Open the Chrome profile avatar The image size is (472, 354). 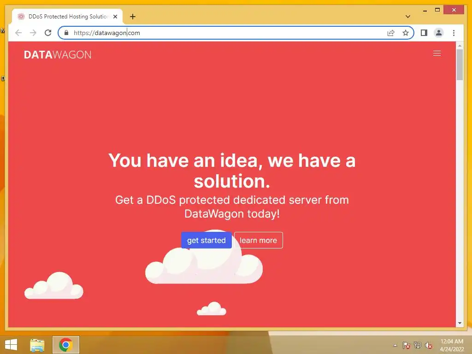439,33
